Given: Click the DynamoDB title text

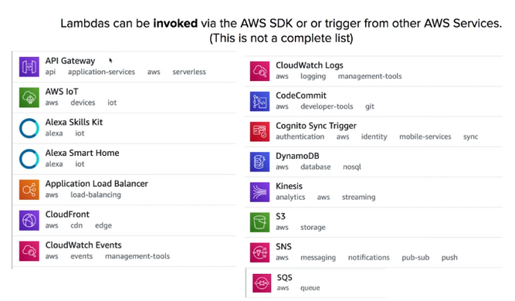Looking at the screenshot, I should [297, 156].
